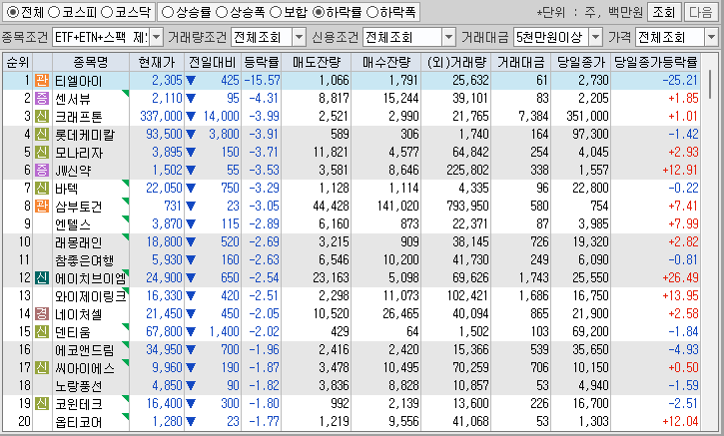
Task: Click the orange 관 badge beside 티엘아이
Action: pyautogui.click(x=42, y=80)
